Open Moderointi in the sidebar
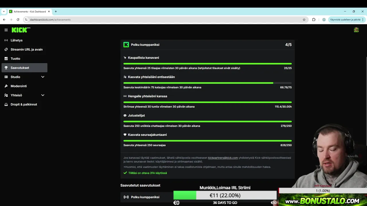This screenshot has height=206, width=367. [x=24, y=86]
